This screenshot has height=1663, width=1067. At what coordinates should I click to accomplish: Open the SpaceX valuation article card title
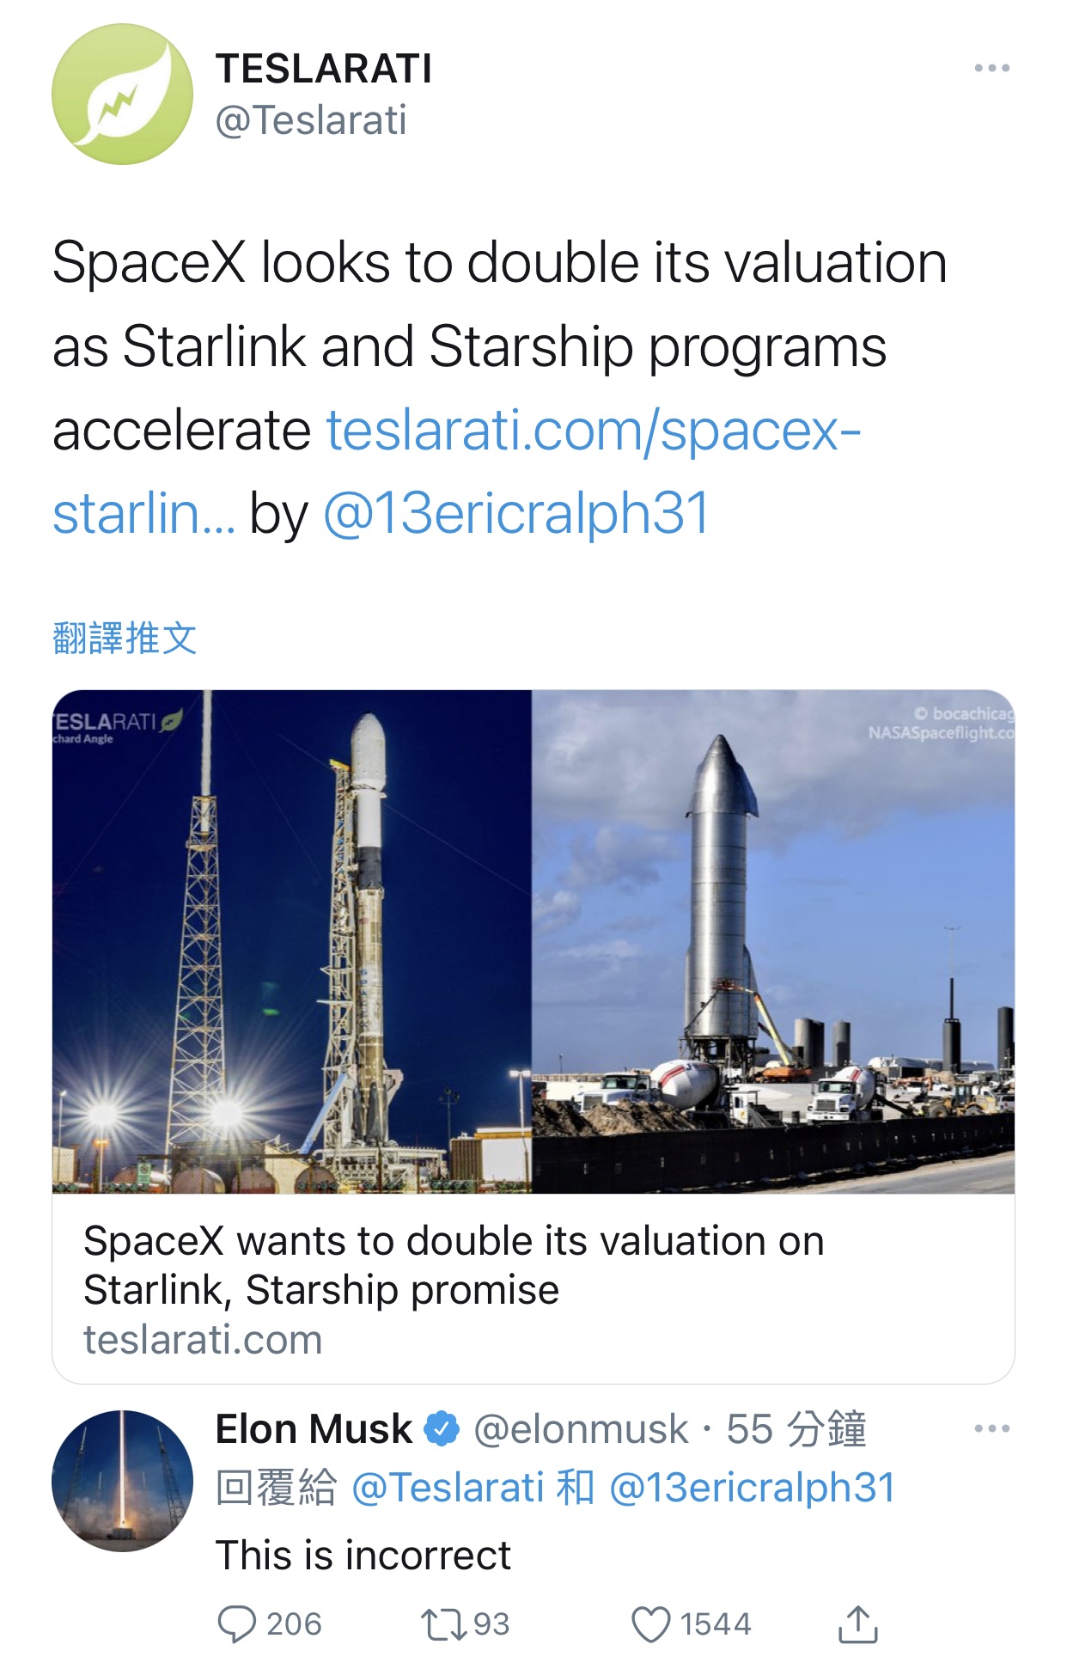[454, 1265]
